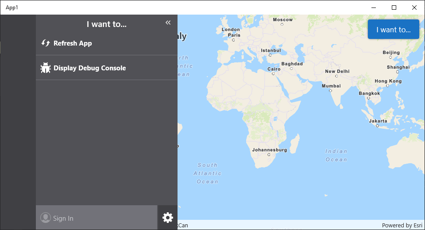This screenshot has height=230, width=425.
Task: Click the Beijing label on the map
Action: tap(391, 53)
